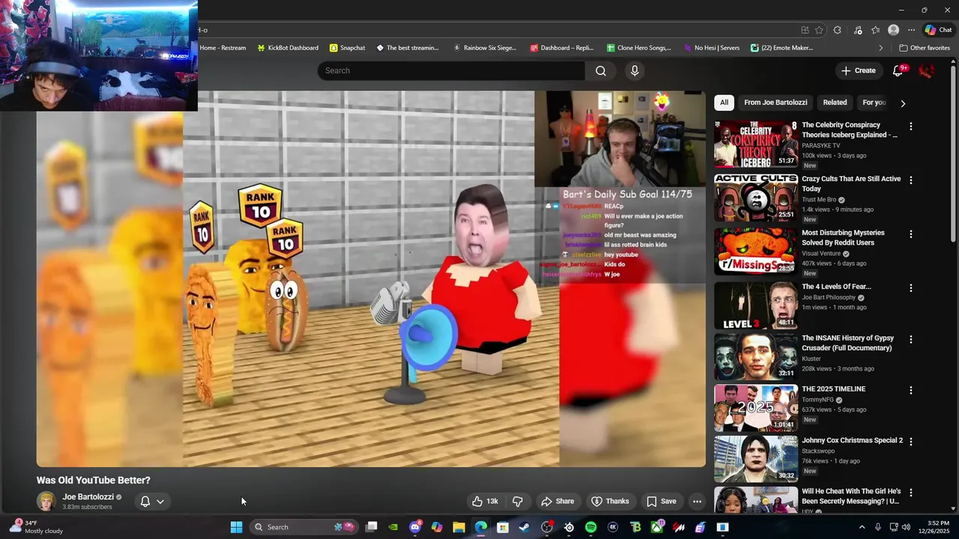Open Rainbow Six Siege bookmark
The height and width of the screenshot is (539, 959).
pos(485,48)
